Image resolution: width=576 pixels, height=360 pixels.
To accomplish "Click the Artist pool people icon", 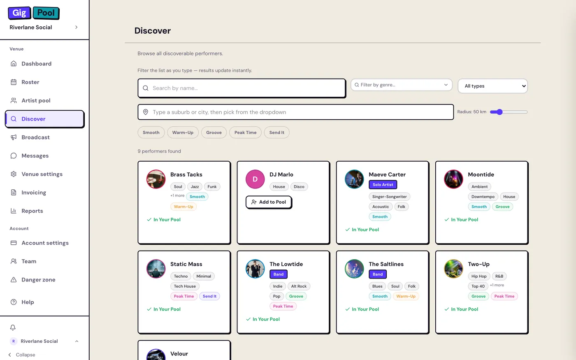I will click(x=14, y=100).
